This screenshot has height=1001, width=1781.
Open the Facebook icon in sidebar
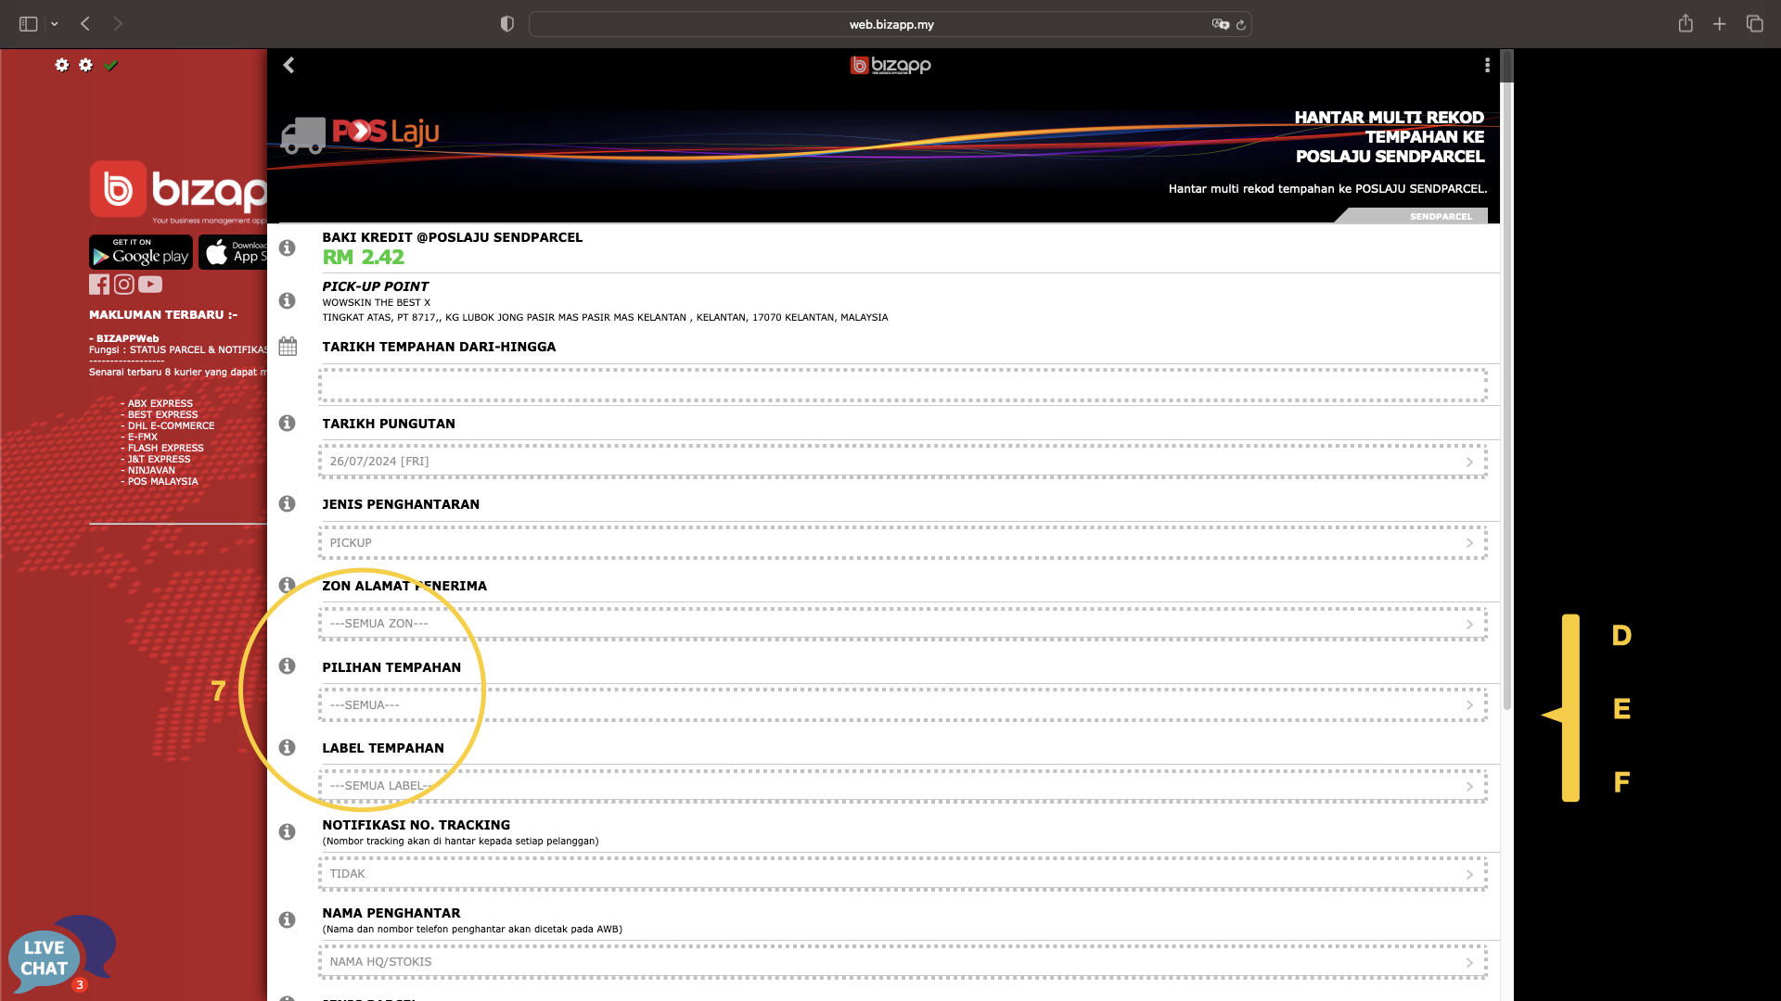pyautogui.click(x=99, y=285)
